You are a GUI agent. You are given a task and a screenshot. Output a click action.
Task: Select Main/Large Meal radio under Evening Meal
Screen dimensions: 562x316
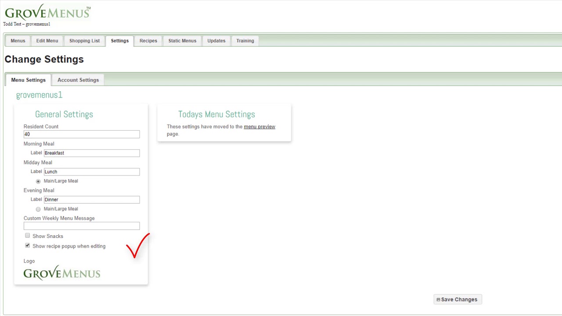pos(38,209)
